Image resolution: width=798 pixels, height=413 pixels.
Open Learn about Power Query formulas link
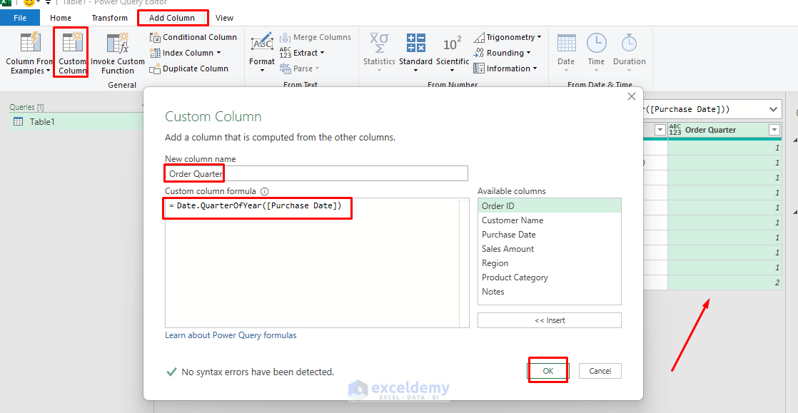coord(231,335)
